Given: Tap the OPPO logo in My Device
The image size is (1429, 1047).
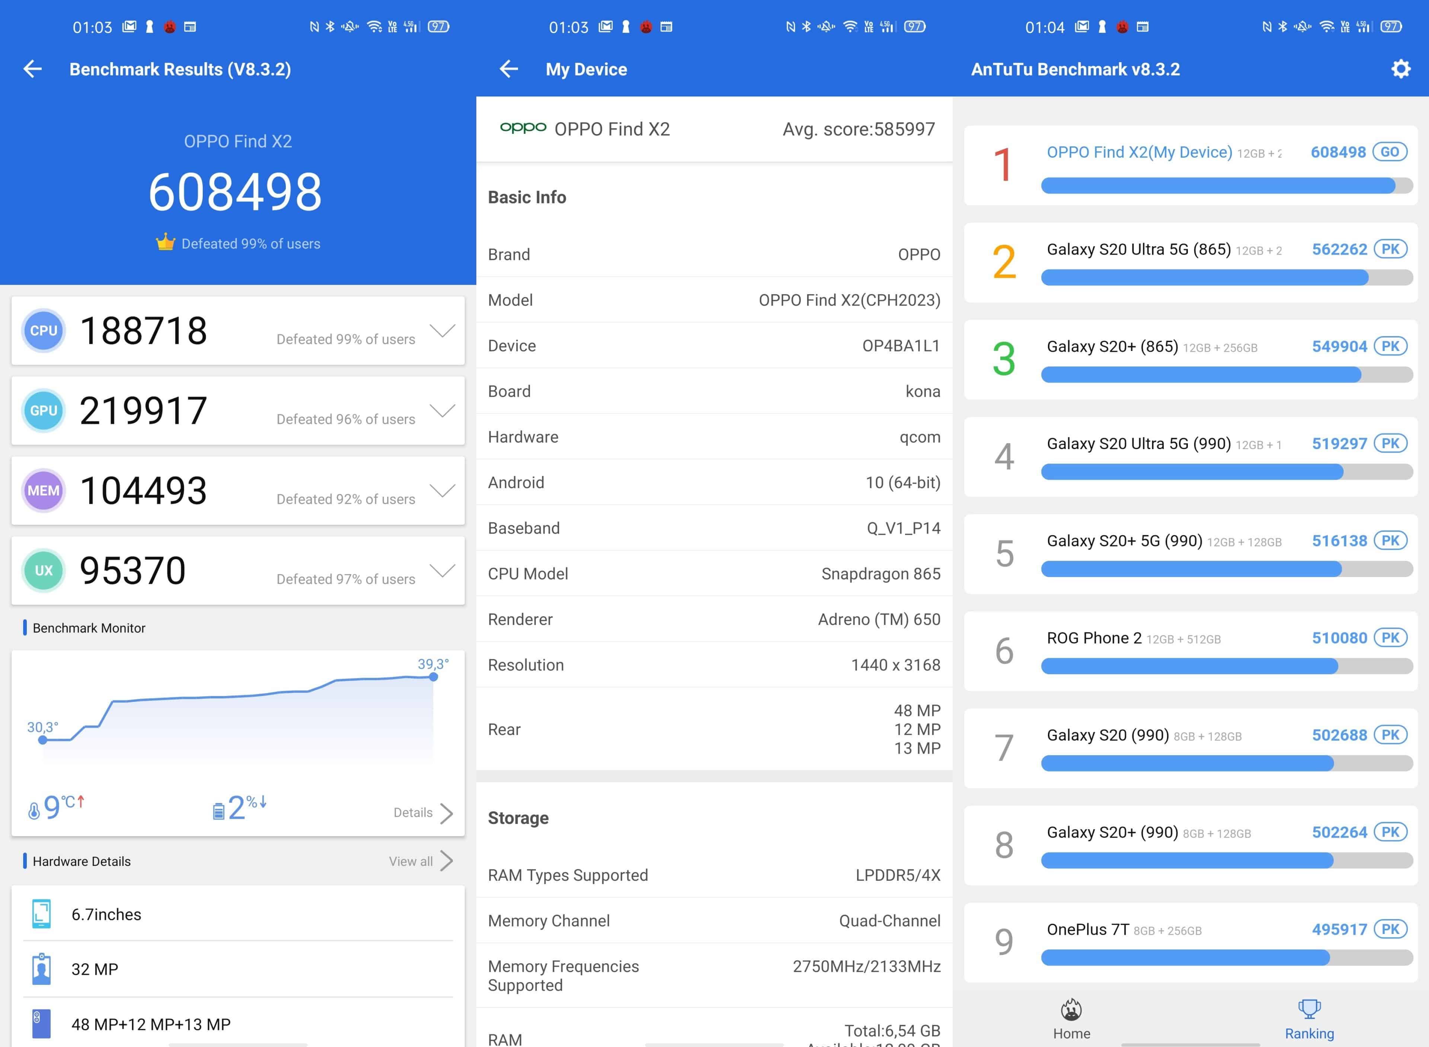Looking at the screenshot, I should pos(523,128).
